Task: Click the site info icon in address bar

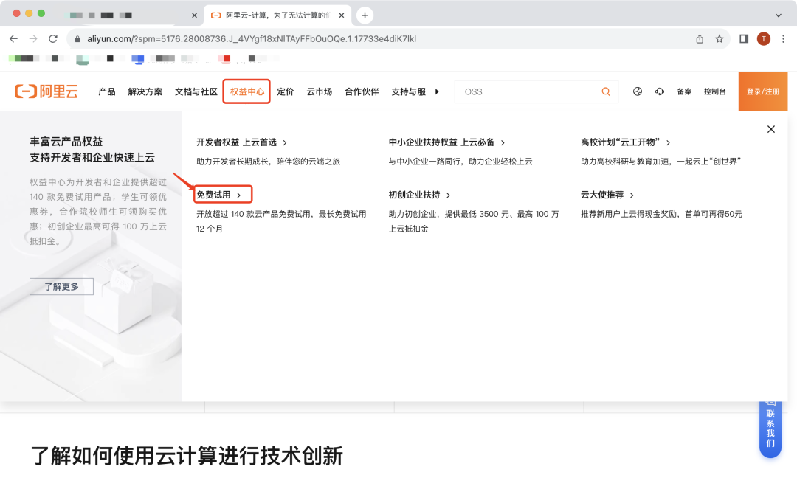Action: [78, 38]
